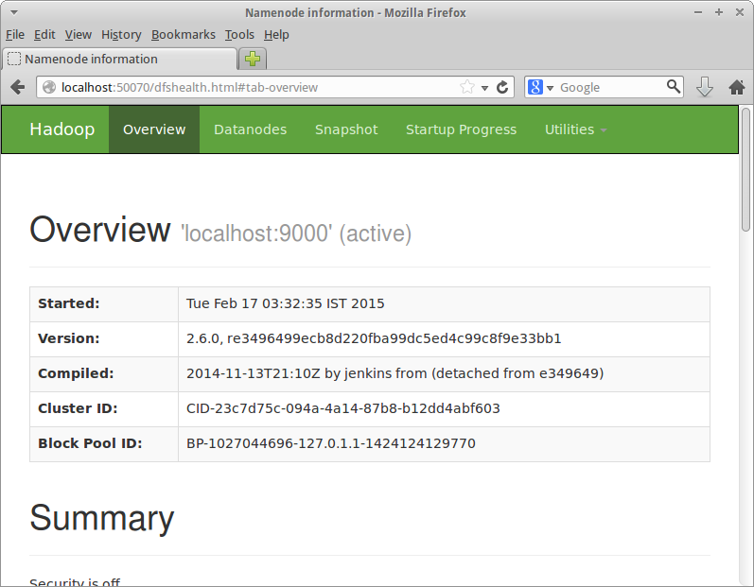Go to the Home page icon

[736, 87]
